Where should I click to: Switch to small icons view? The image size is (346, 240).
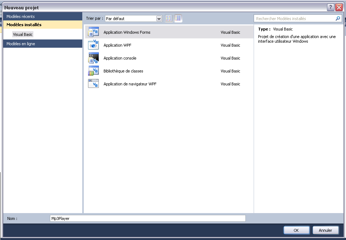pos(169,19)
